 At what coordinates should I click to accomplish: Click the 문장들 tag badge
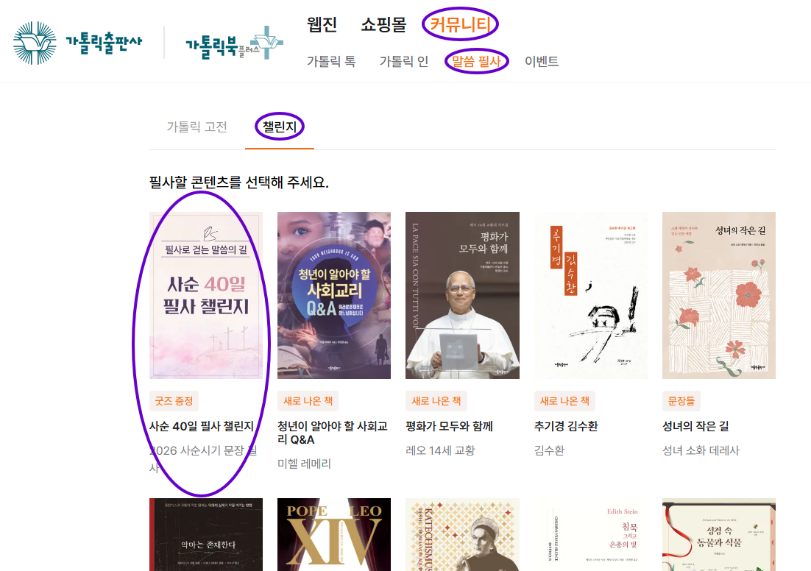(x=681, y=401)
